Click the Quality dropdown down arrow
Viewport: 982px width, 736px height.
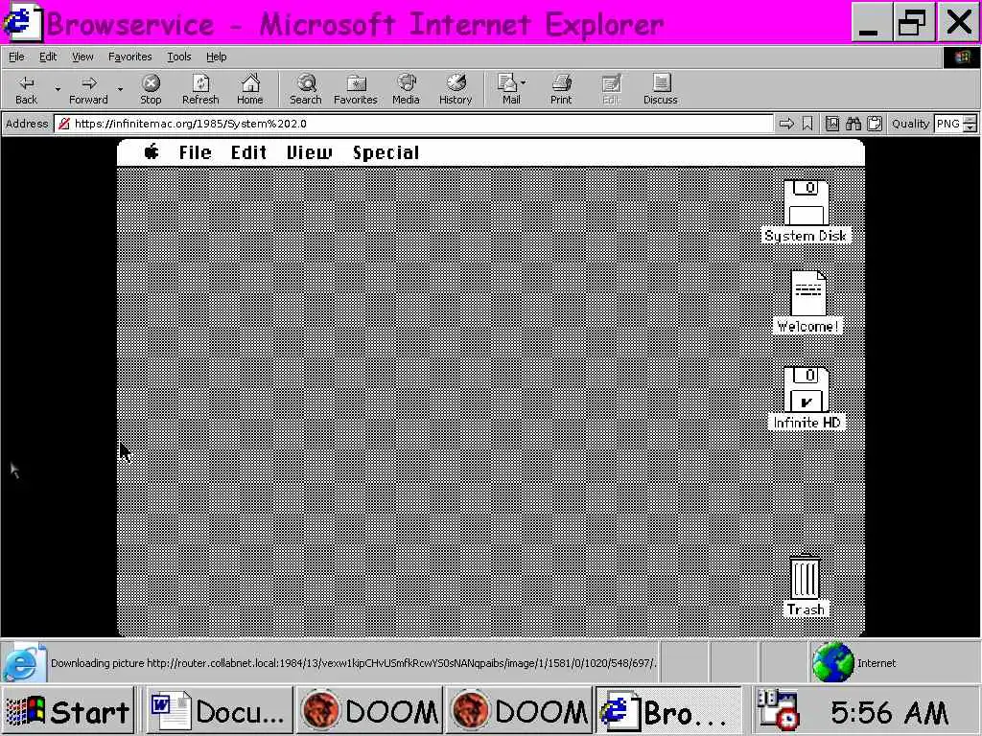(x=970, y=127)
